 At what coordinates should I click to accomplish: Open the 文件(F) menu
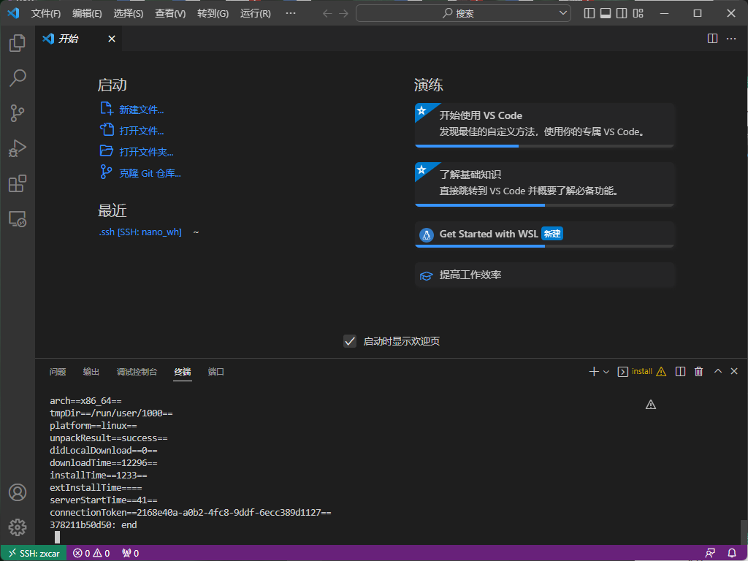[x=45, y=13]
